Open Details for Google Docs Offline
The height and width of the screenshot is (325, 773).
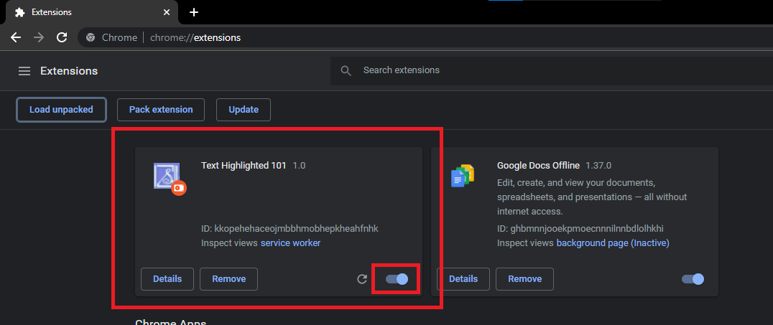[x=463, y=279]
